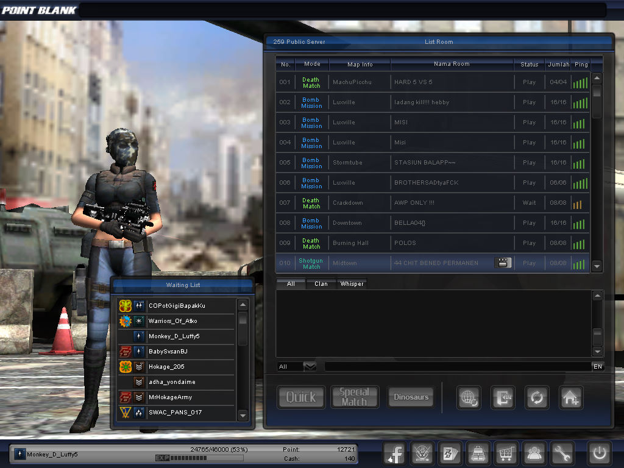Image resolution: width=624 pixels, height=468 pixels.
Task: Open the wrench options icon
Action: point(561,453)
